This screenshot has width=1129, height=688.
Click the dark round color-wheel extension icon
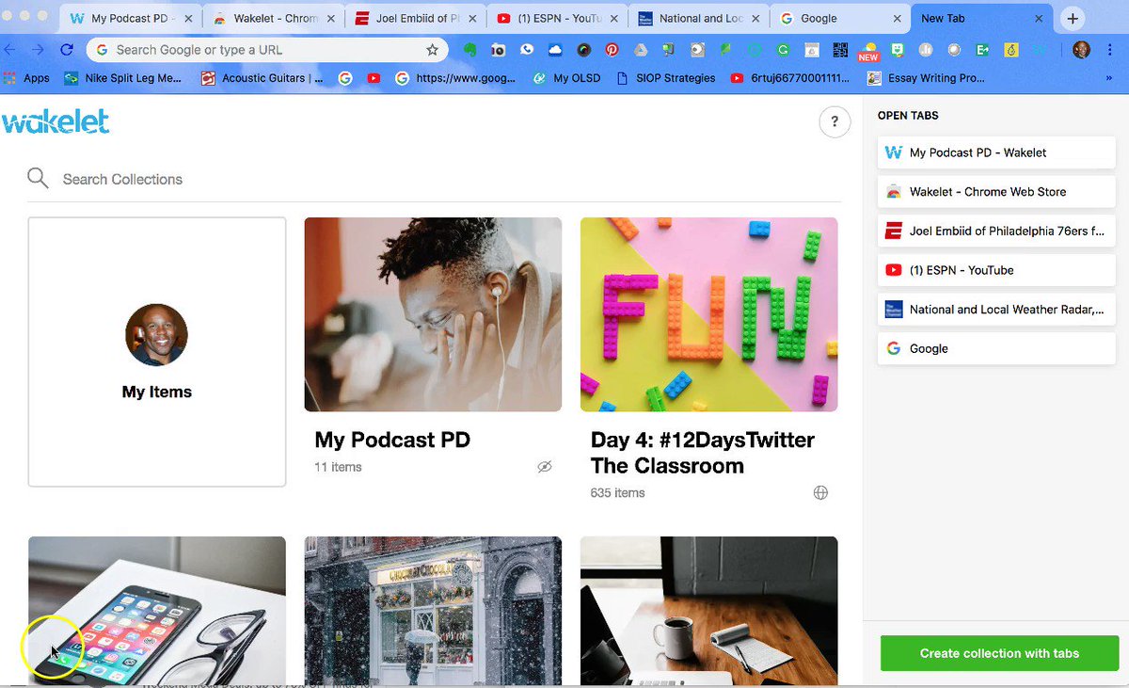point(583,50)
